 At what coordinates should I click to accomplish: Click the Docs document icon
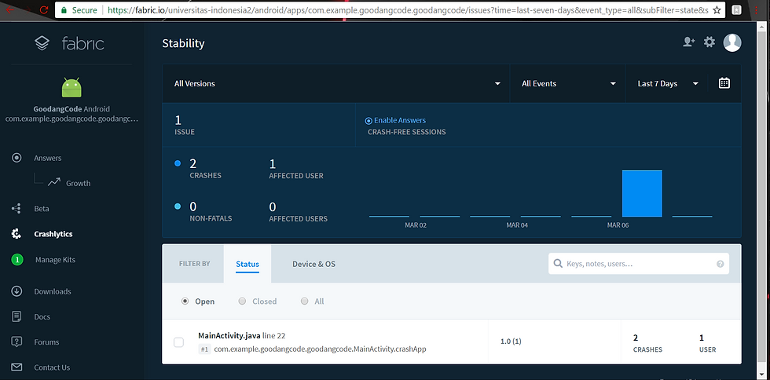point(16,316)
